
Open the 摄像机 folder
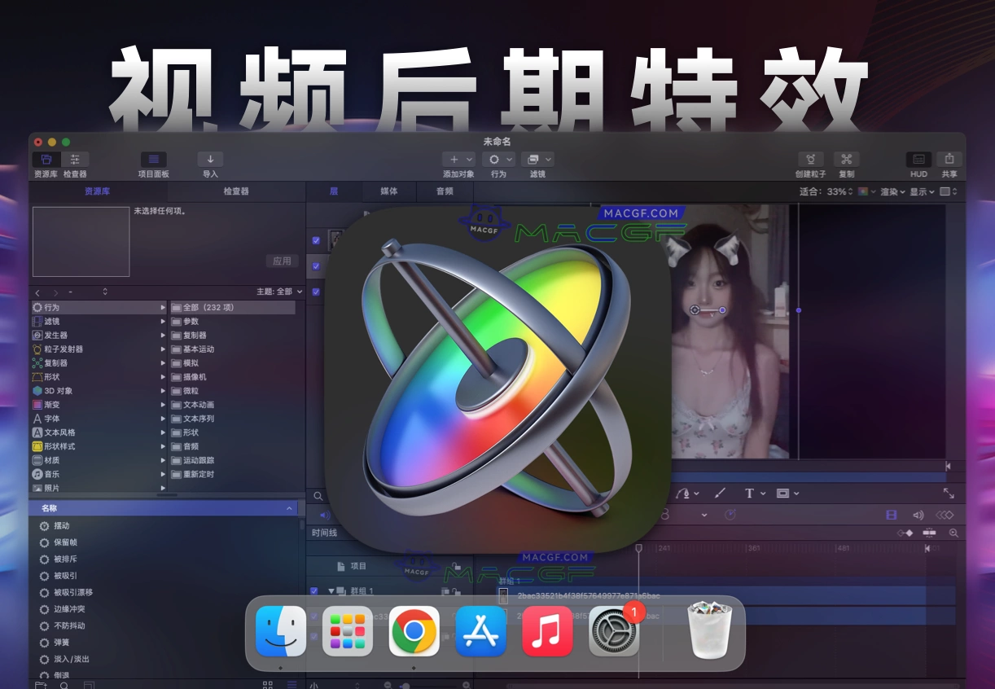pyautogui.click(x=232, y=377)
